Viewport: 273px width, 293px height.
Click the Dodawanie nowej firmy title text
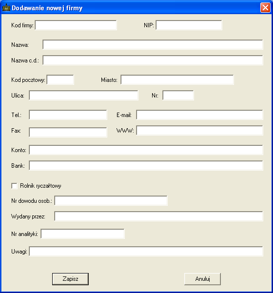47,8
